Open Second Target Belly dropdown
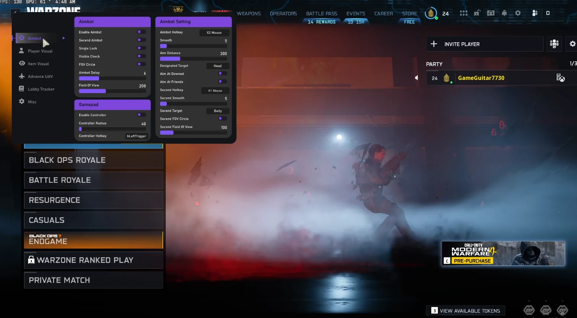 pyautogui.click(x=218, y=111)
